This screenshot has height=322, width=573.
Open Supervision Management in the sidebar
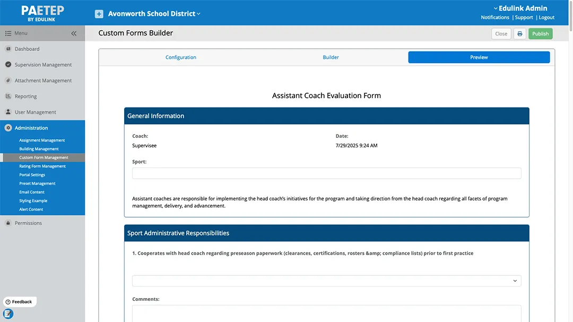coord(42,65)
